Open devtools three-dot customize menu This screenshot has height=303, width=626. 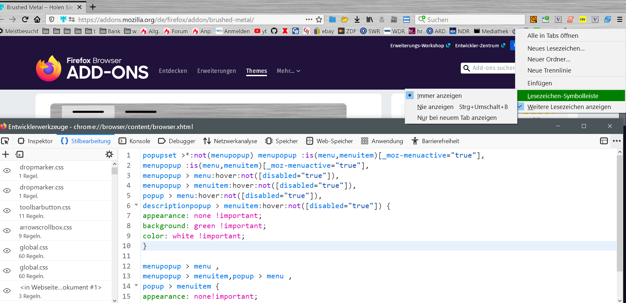pyautogui.click(x=616, y=141)
